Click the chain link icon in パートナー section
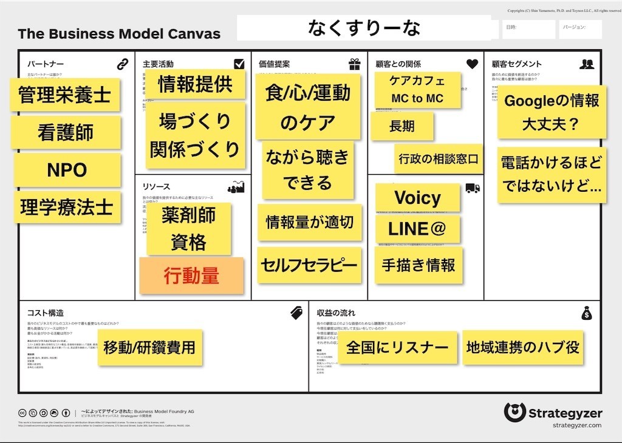The height and width of the screenshot is (443, 622). (123, 64)
